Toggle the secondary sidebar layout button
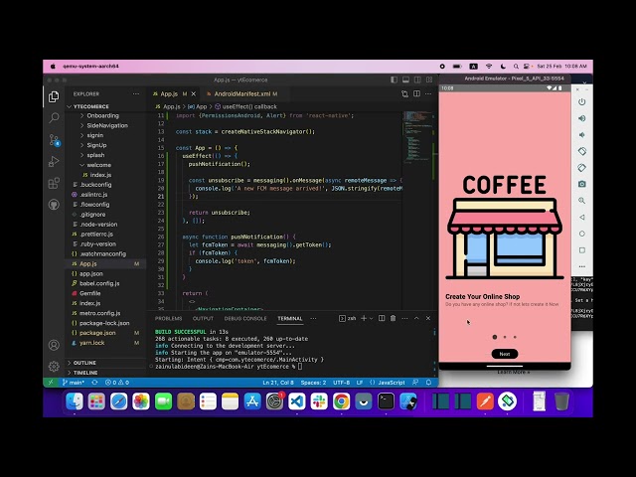The width and height of the screenshot is (636, 477). pyautogui.click(x=417, y=79)
